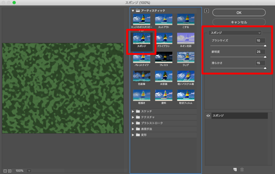Open the zoom percentage dropdown arrow
The width and height of the screenshot is (275, 174).
click(29, 171)
